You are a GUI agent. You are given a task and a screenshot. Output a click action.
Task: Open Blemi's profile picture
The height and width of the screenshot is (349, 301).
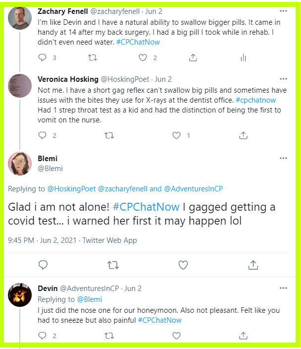20,164
